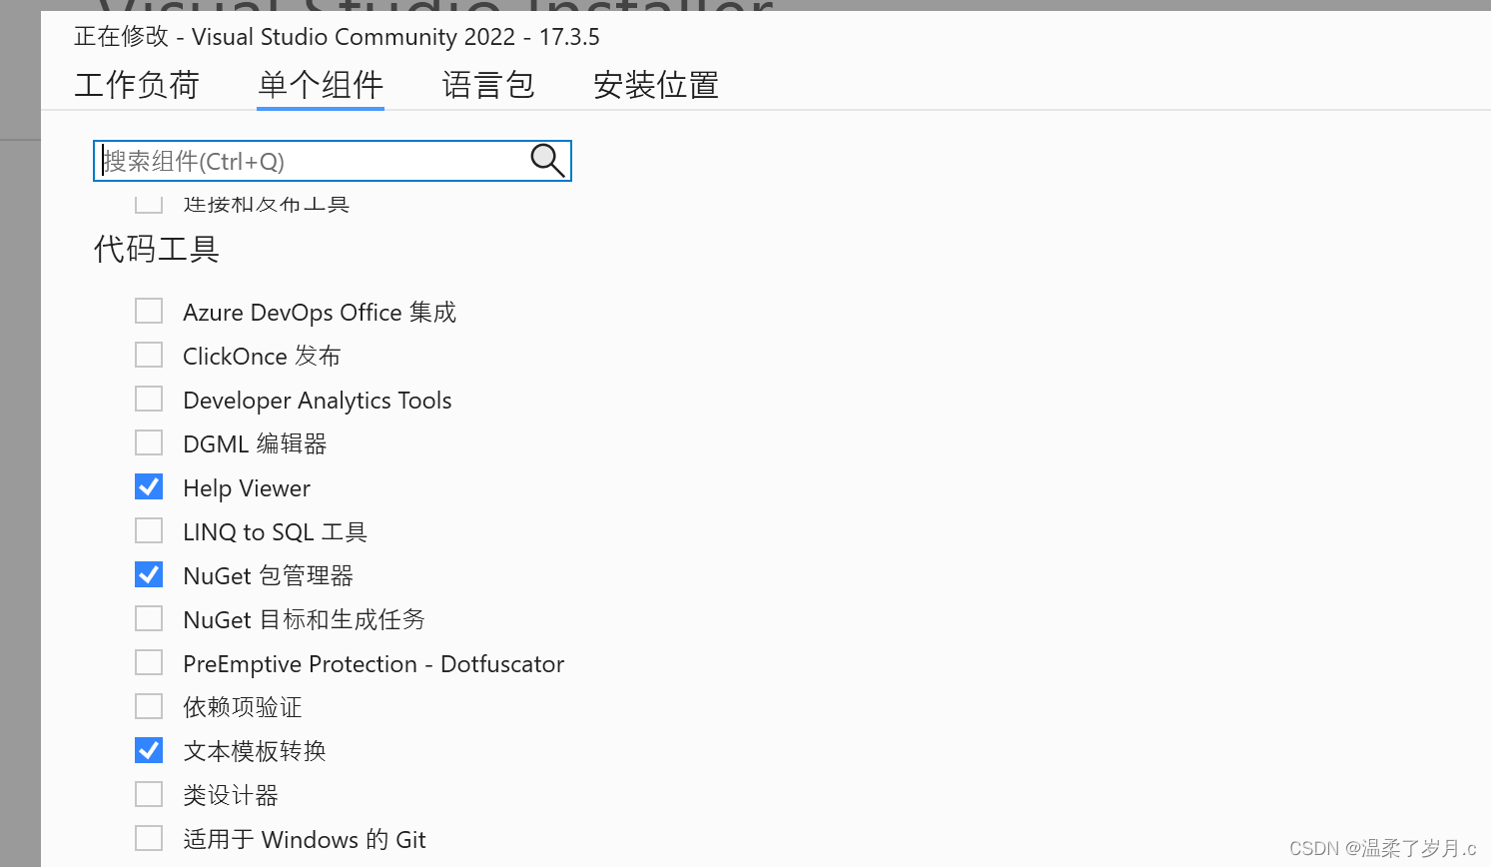Click the 适用于 Windows 的 Git label
This screenshot has width=1491, height=867.
(305, 840)
